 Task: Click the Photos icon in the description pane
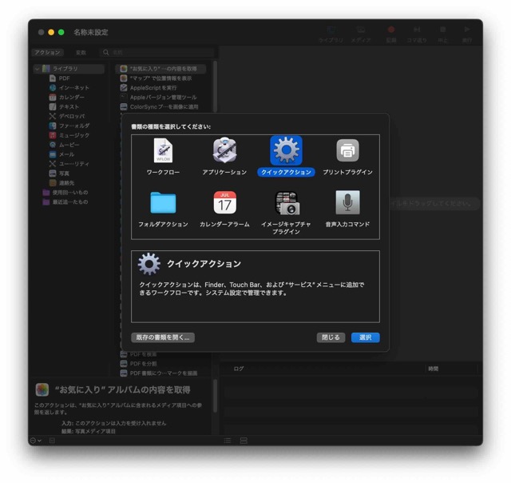[42, 389]
